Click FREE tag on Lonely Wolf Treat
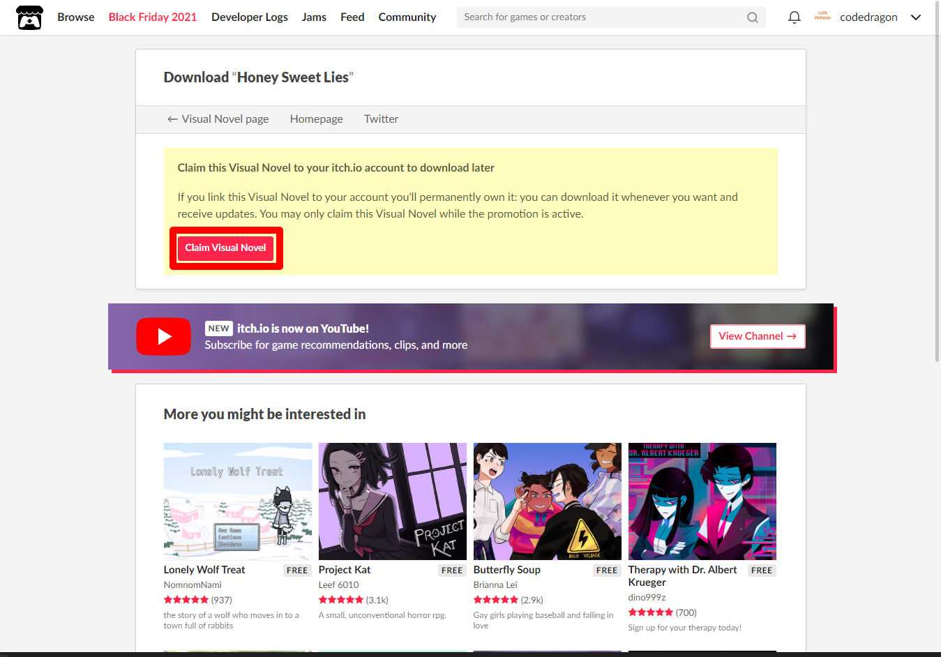 click(297, 571)
